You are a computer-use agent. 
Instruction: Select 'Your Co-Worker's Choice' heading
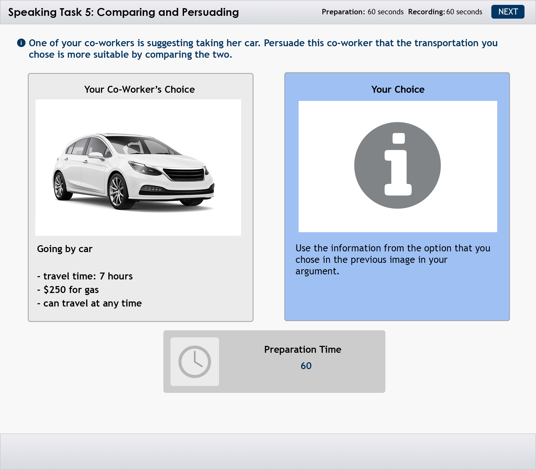139,89
